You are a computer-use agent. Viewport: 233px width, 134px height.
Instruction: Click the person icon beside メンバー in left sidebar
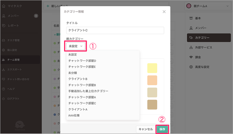click(x=4, y=16)
